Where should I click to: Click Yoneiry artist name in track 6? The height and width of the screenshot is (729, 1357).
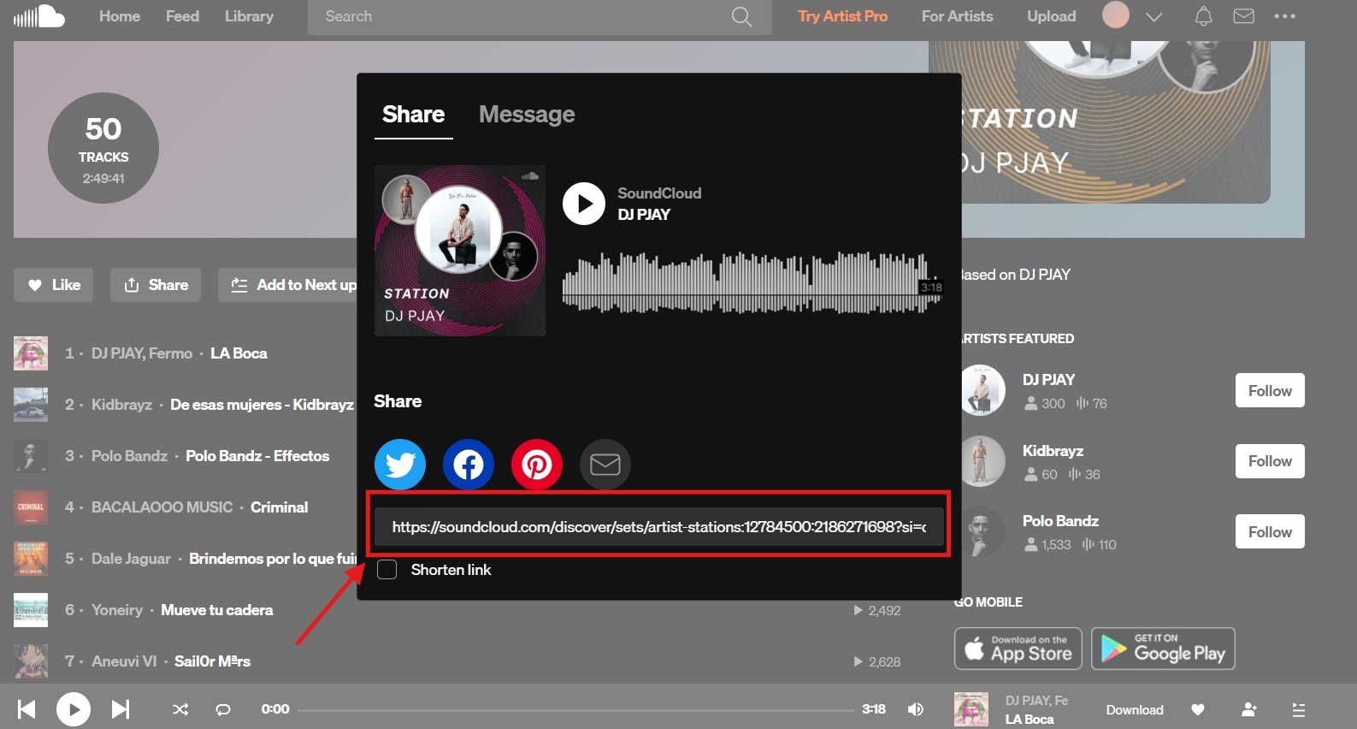pyautogui.click(x=117, y=610)
